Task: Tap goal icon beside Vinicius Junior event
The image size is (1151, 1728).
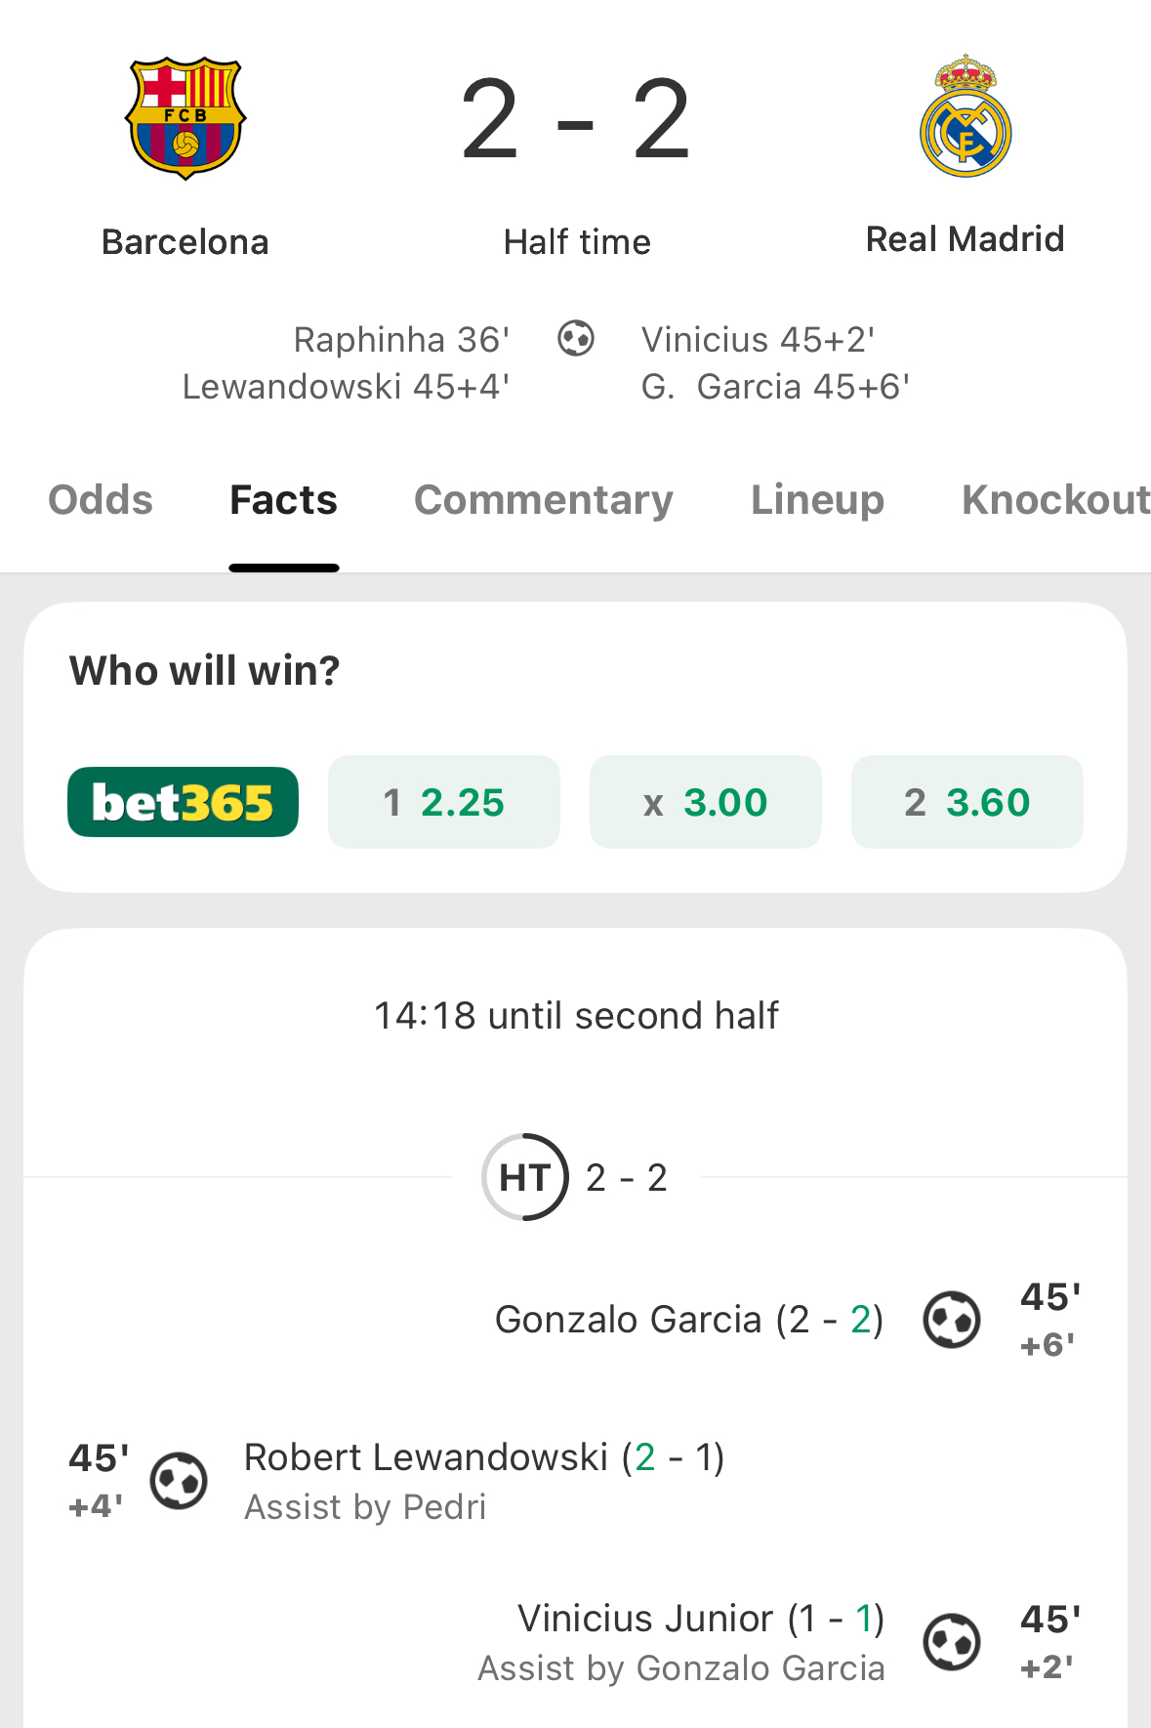Action: point(952,1642)
